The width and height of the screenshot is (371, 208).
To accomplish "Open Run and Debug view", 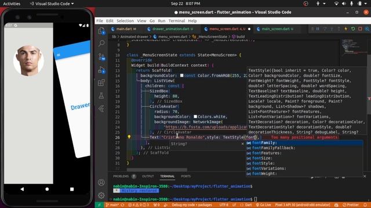I will point(101,70).
